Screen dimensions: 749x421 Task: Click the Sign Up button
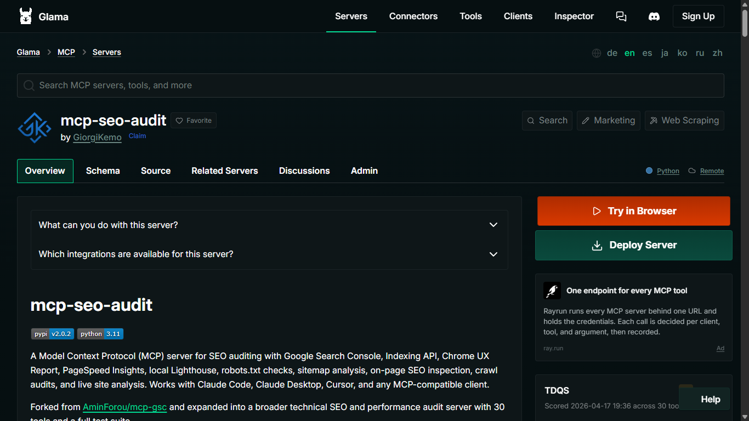pos(698,16)
